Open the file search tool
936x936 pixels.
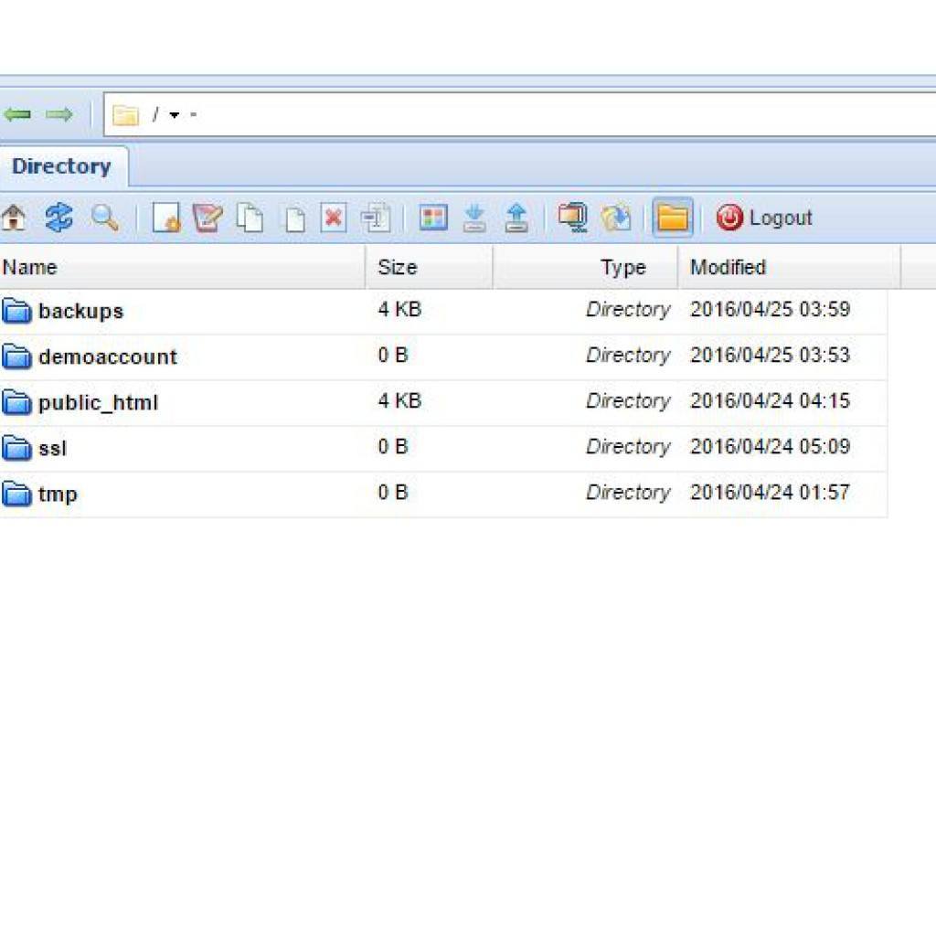click(104, 218)
